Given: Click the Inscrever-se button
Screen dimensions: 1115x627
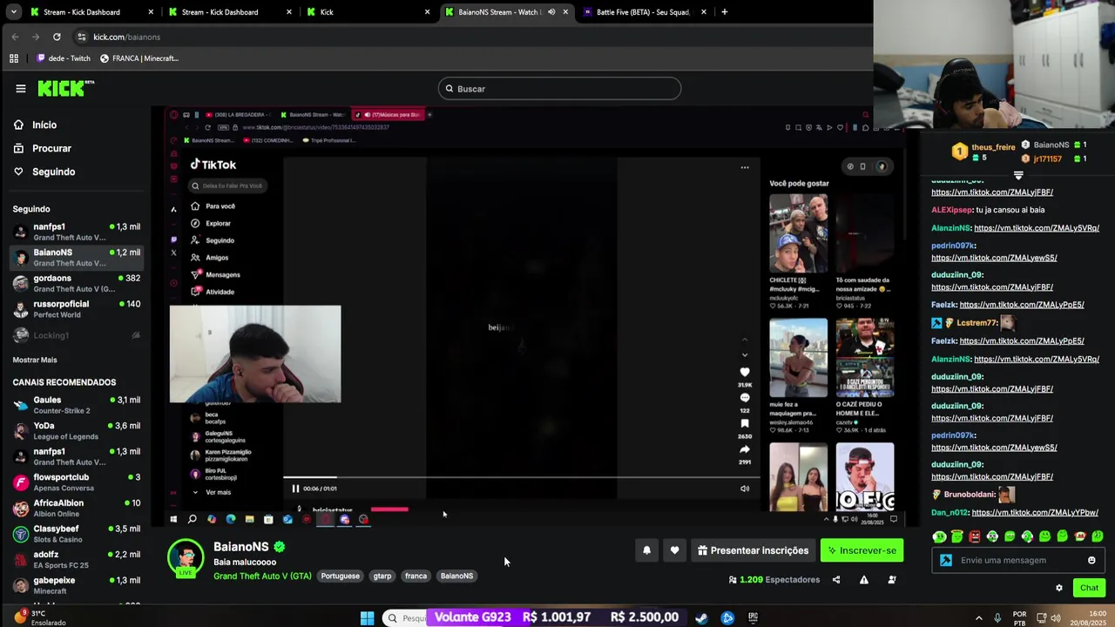Looking at the screenshot, I should 862,550.
